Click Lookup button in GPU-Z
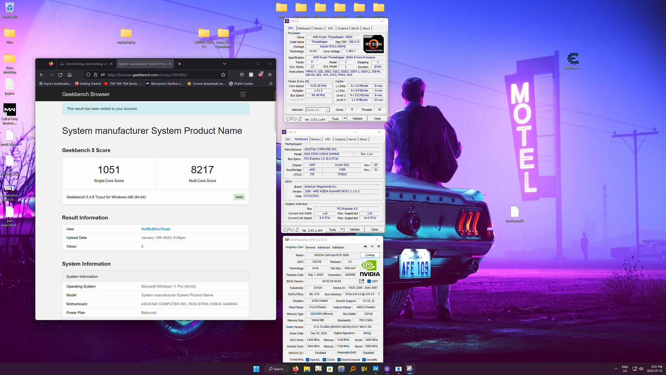 (x=370, y=255)
